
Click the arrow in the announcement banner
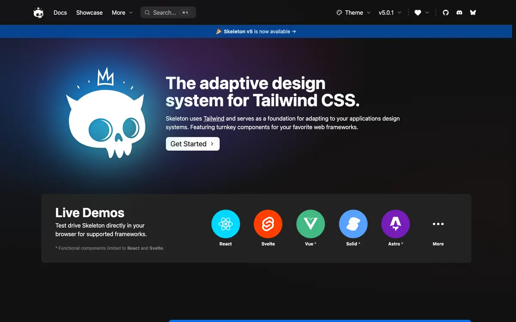point(294,31)
